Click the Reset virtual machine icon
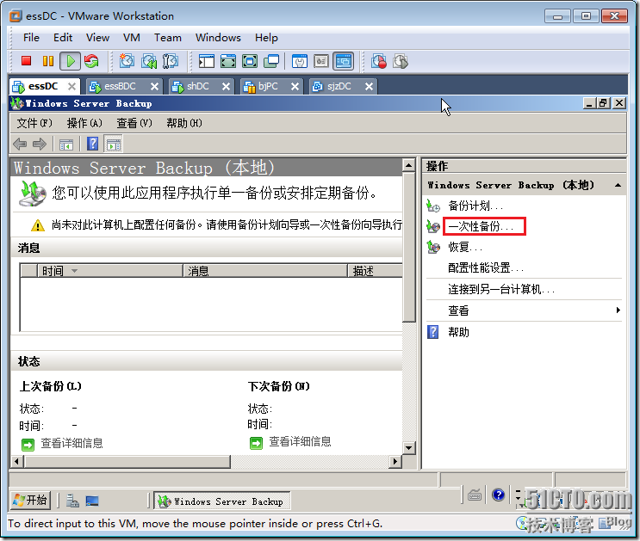Viewport: 640px width, 541px height. coord(91,61)
